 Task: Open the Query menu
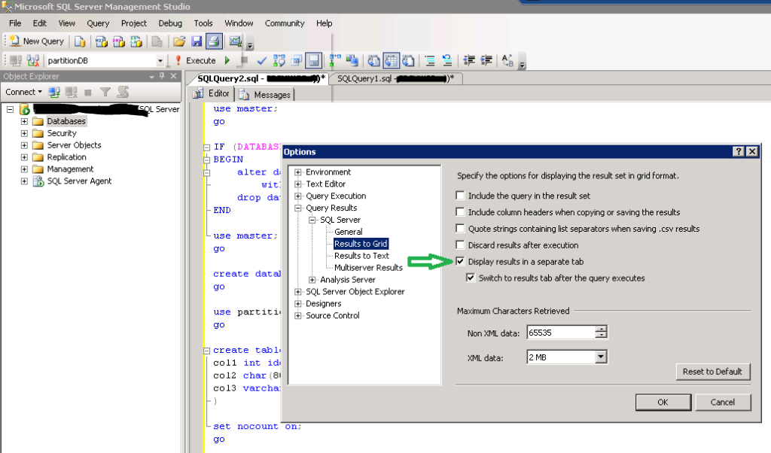pos(98,23)
